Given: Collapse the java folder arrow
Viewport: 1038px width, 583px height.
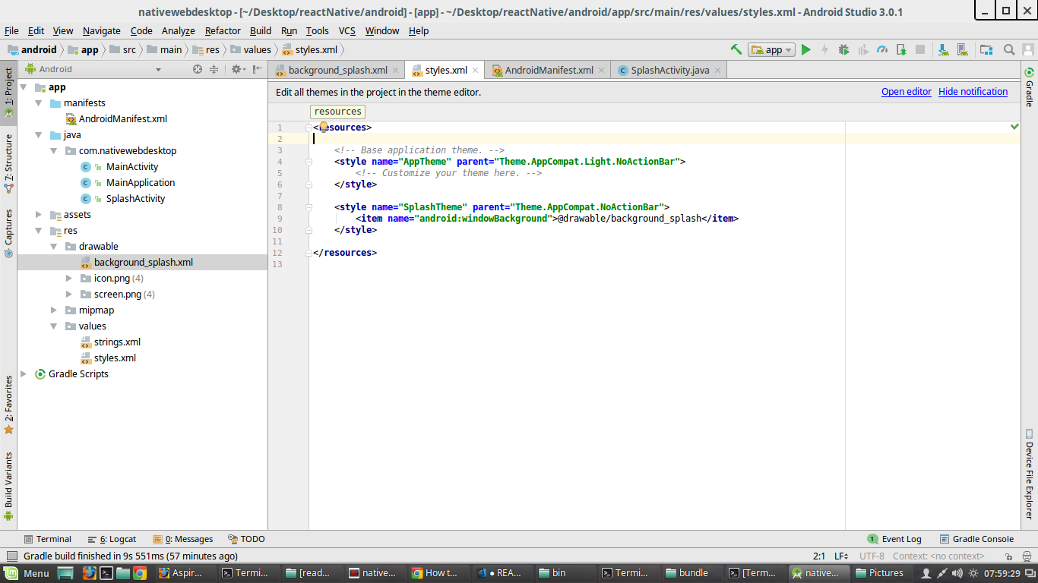Looking at the screenshot, I should click(x=39, y=135).
